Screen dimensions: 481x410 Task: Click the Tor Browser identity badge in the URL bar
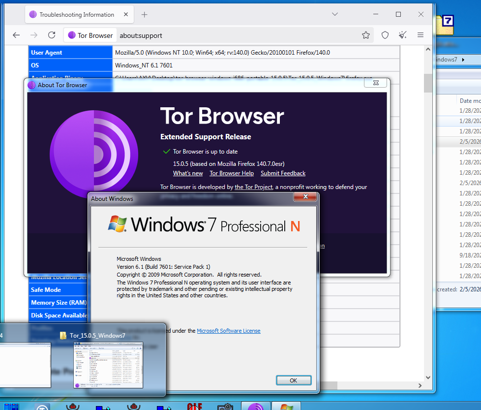(90, 35)
